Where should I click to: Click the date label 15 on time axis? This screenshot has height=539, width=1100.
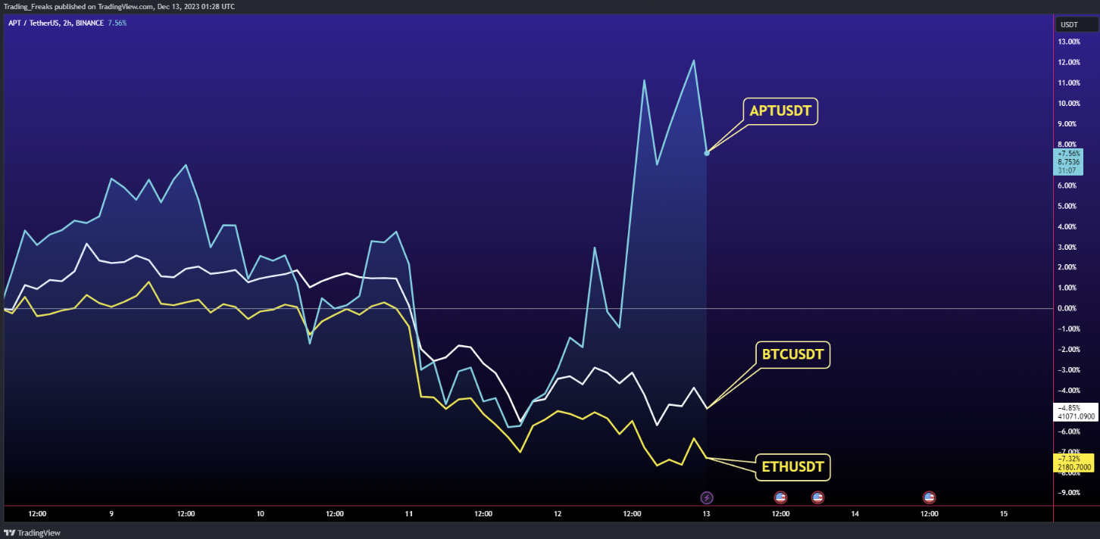(x=1004, y=513)
